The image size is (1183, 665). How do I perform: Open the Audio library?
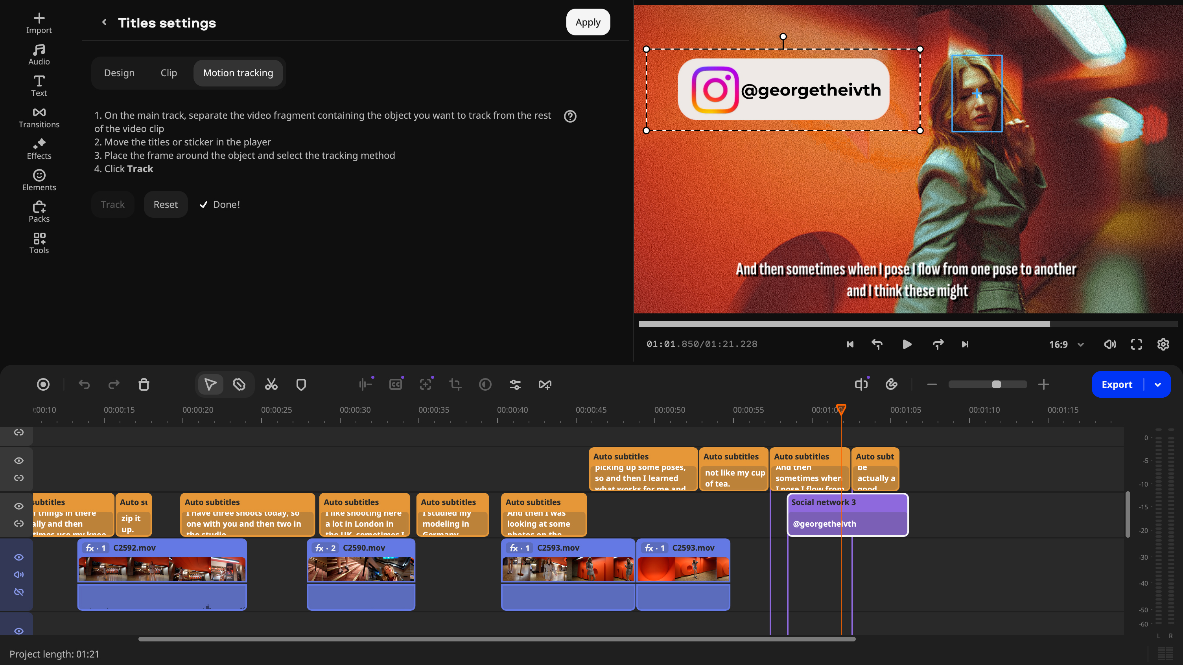point(39,55)
